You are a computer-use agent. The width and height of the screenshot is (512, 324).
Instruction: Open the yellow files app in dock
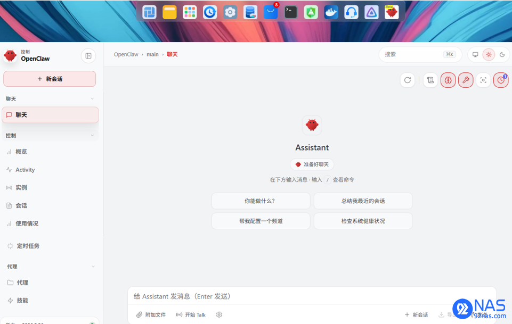point(170,12)
